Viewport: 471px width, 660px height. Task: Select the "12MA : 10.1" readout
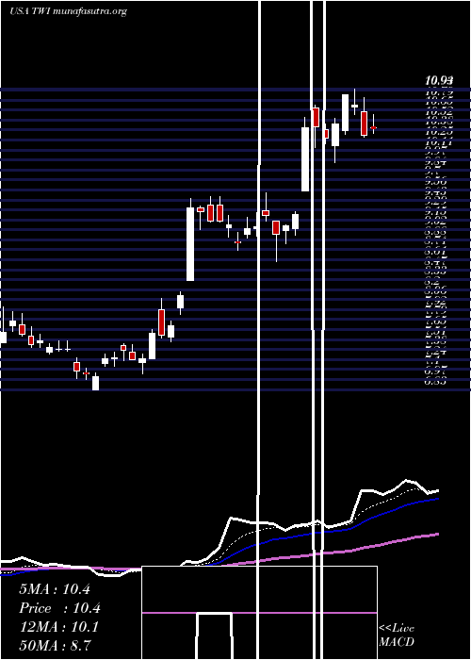(58, 627)
